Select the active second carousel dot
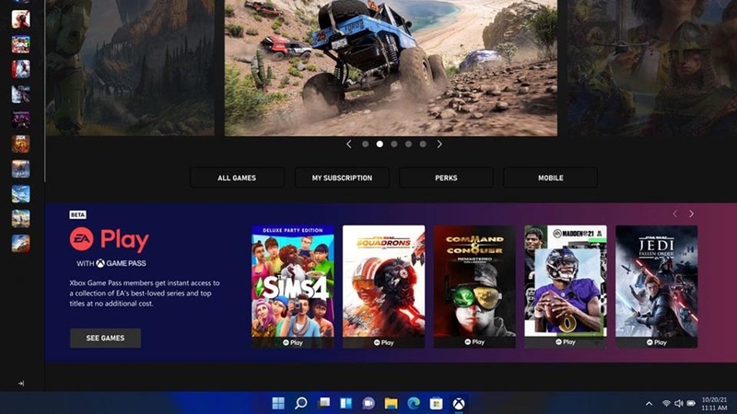 tap(380, 144)
